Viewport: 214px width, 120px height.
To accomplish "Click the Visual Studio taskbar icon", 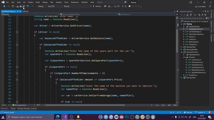I will click(x=65, y=117).
